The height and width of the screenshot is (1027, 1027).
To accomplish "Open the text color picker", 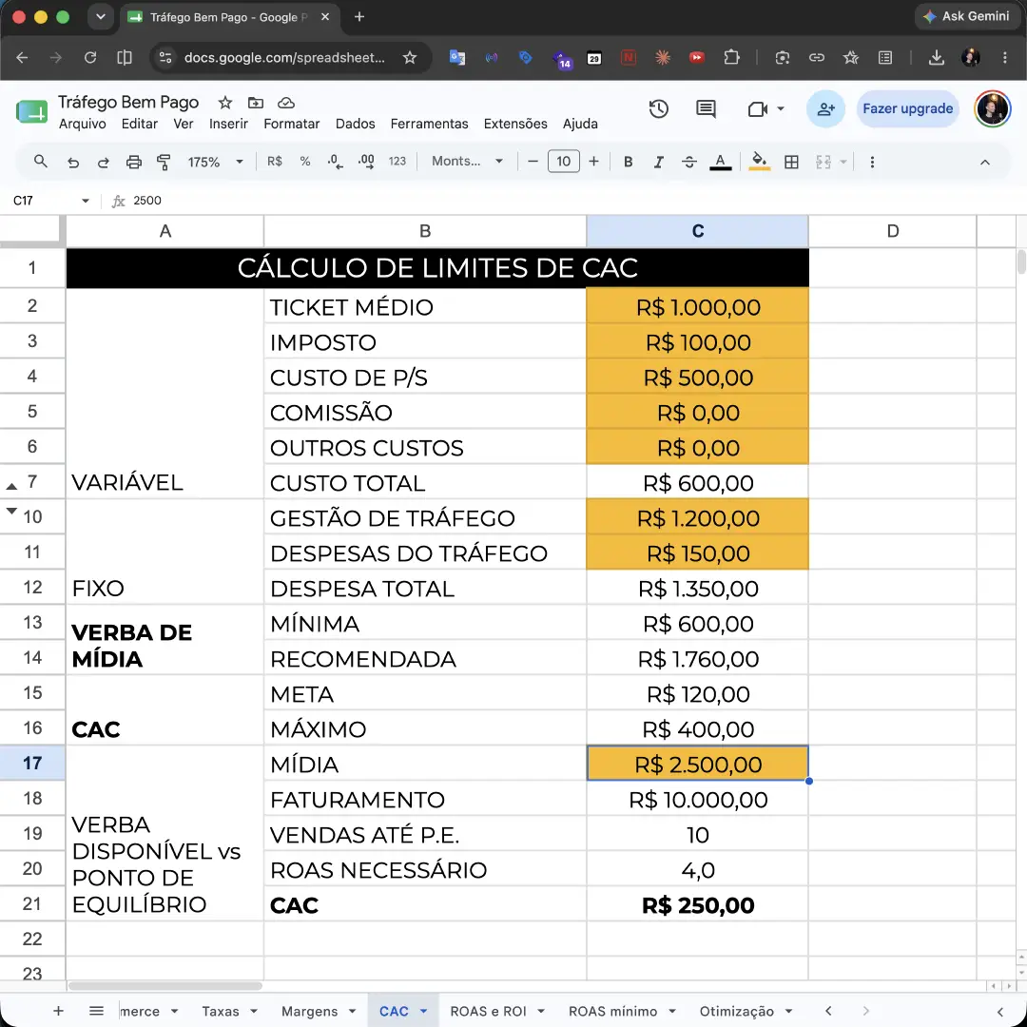I will click(721, 162).
